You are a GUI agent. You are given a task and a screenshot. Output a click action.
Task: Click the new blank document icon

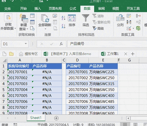(x=4, y=54)
